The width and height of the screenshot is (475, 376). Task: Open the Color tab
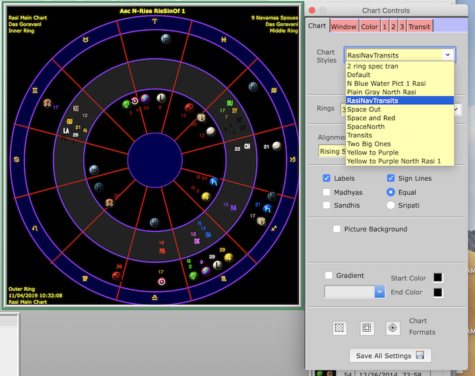click(x=369, y=26)
